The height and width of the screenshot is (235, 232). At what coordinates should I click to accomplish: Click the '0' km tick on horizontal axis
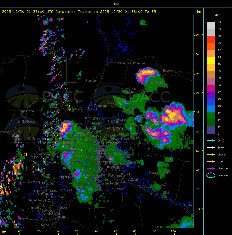58,231
